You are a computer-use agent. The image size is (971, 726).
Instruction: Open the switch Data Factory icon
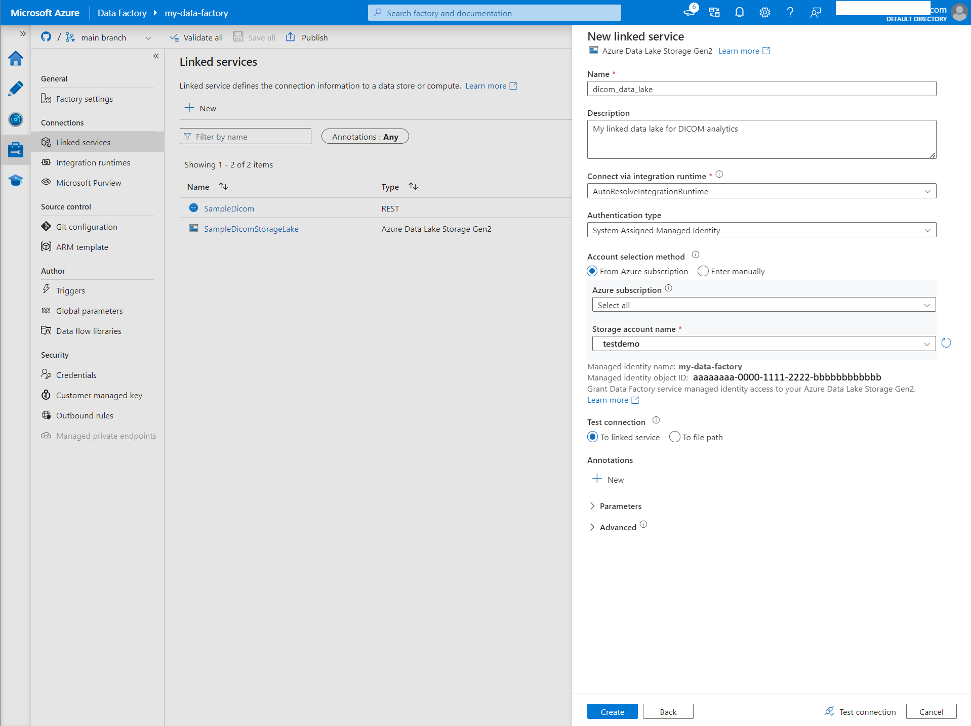tap(714, 13)
